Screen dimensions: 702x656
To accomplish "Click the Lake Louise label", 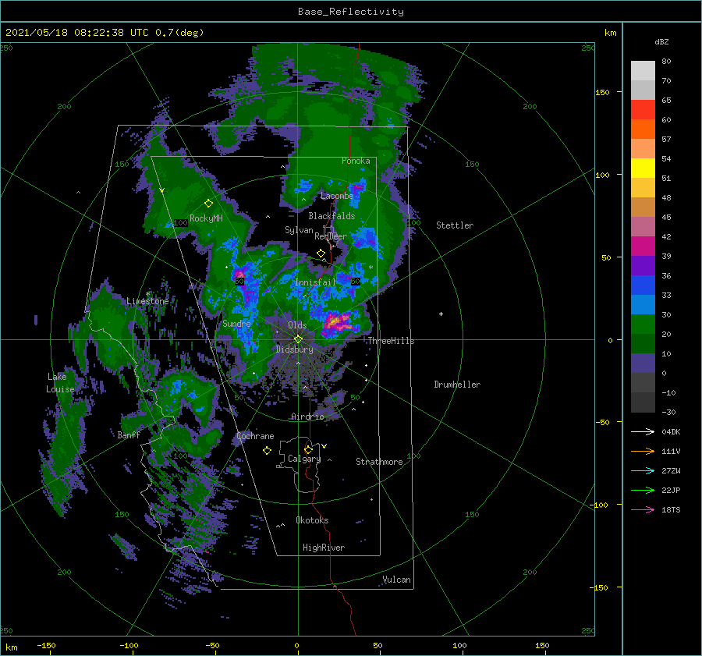I will pyautogui.click(x=60, y=383).
